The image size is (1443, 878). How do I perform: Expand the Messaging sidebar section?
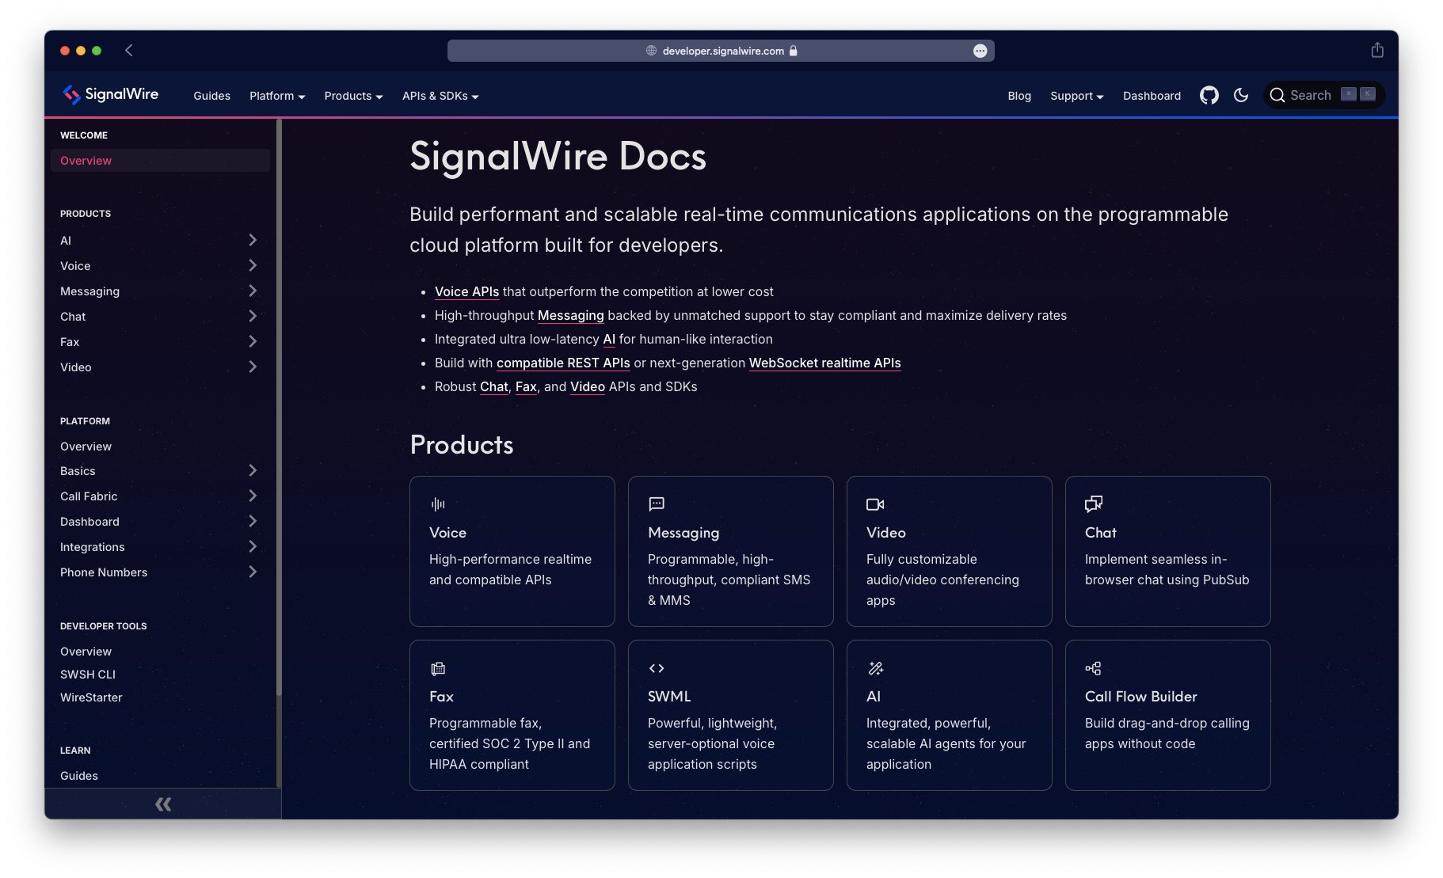(253, 291)
